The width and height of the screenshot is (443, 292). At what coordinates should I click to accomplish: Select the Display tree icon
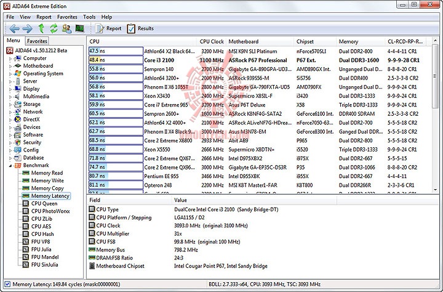pos(18,89)
